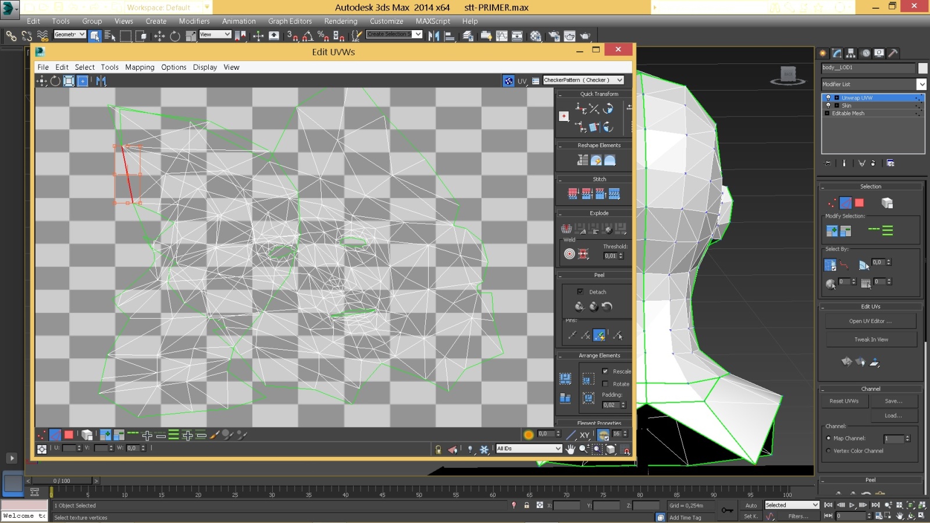This screenshot has width=930, height=523.
Task: Click the Break icon in the Explode rollout
Action: (566, 229)
